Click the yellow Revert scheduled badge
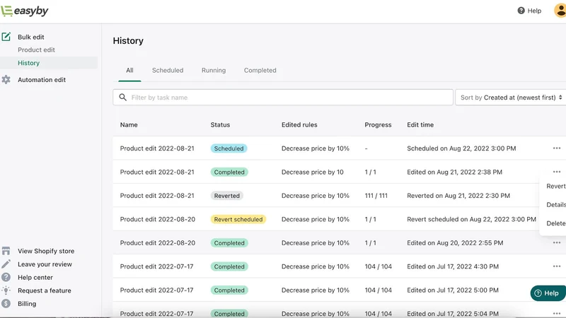 pos(238,219)
